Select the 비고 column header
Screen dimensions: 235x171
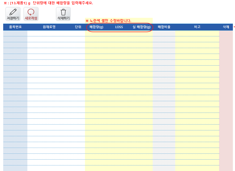[197, 27]
